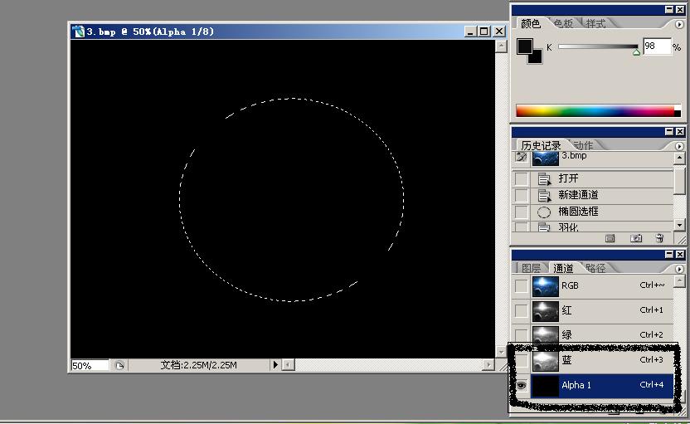This screenshot has width=690, height=424.
Task: Select the 3.bmp snapshot thumbnail in History
Action: 545,158
